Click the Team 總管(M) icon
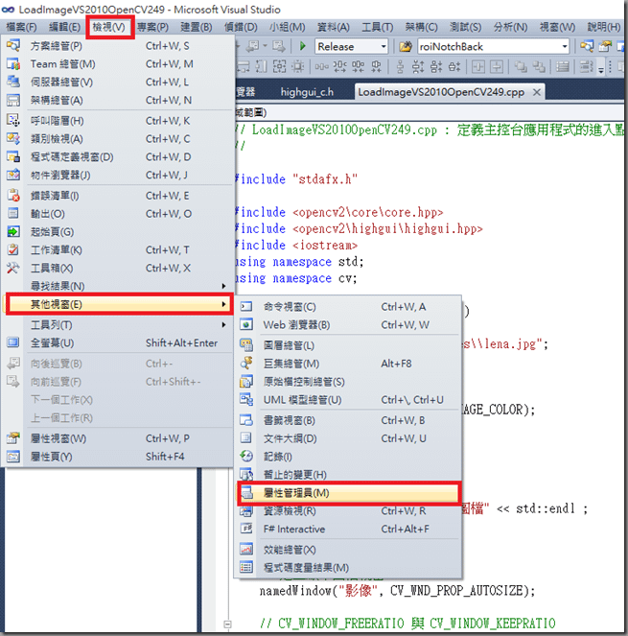The image size is (628, 636). [13, 64]
